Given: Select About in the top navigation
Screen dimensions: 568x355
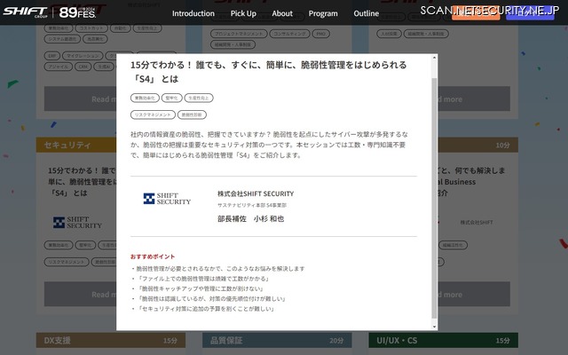Looking at the screenshot, I should click(282, 13).
